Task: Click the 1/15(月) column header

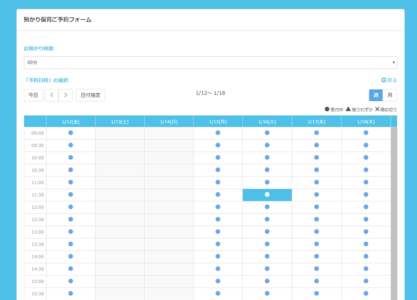Action: click(218, 121)
